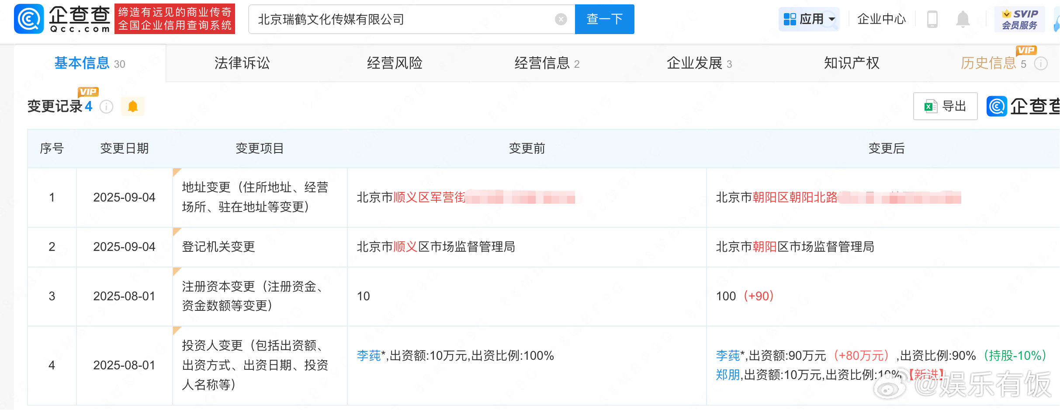This screenshot has height=410, width=1060.
Task: Clear the search box text
Action: point(561,19)
